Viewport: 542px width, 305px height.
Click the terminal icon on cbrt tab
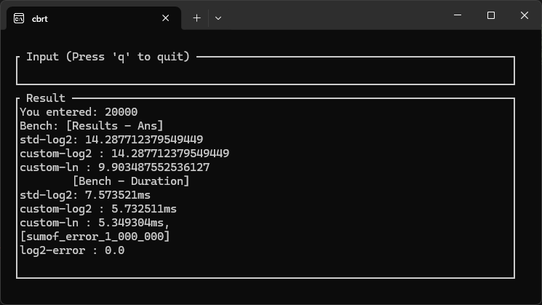(19, 18)
